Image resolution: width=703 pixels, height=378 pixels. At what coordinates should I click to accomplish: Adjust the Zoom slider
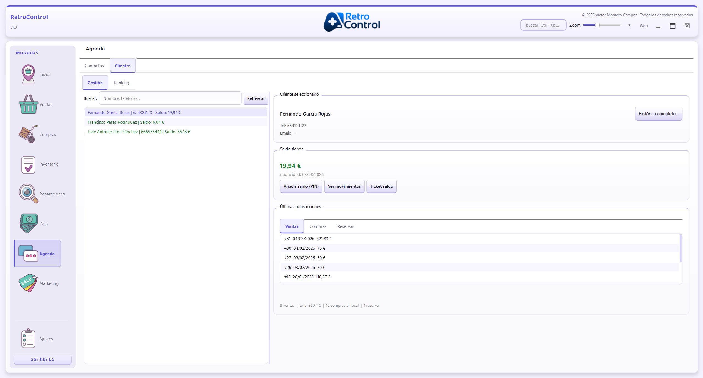pyautogui.click(x=597, y=25)
